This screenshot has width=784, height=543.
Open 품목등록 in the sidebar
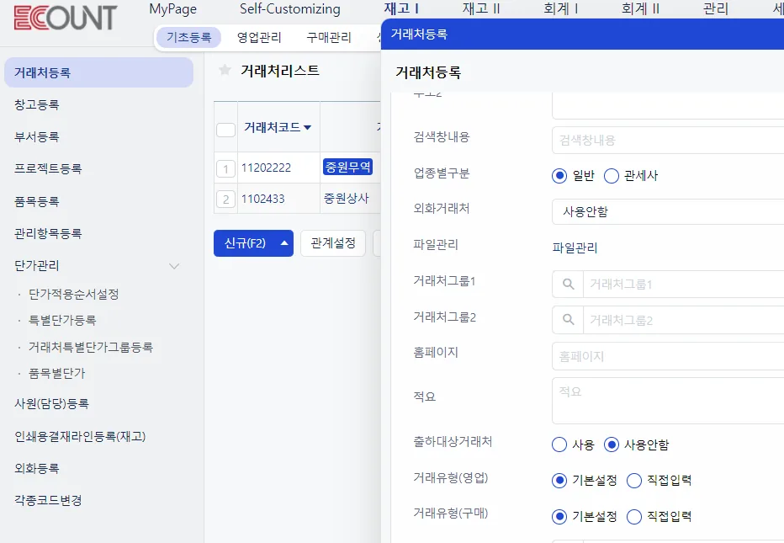37,201
